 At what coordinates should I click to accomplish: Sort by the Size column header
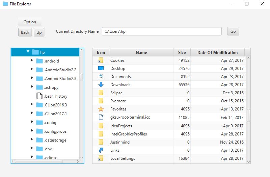182,53
